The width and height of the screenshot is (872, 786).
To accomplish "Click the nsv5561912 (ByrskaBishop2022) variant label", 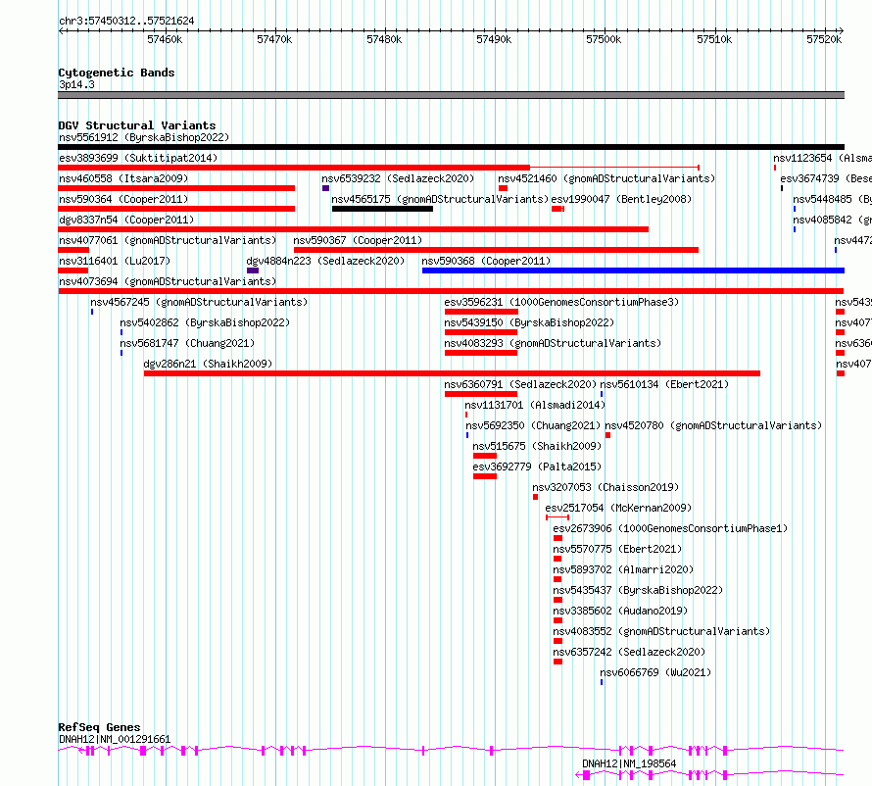I will pos(144,137).
